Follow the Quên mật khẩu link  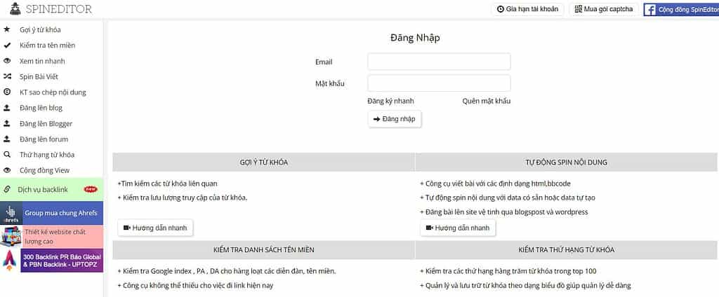click(486, 101)
